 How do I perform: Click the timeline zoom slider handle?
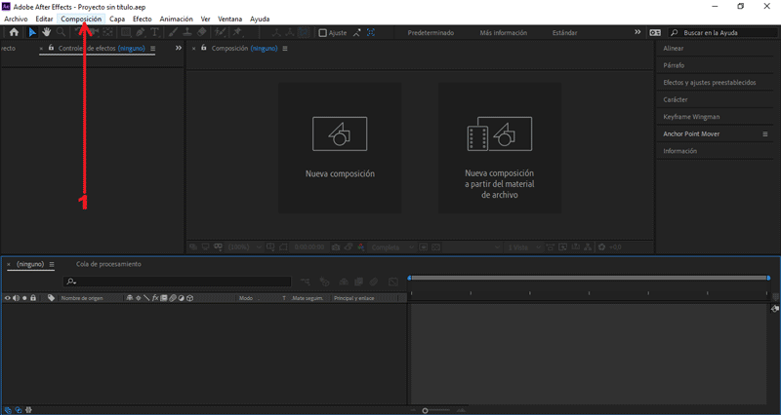[x=425, y=410]
